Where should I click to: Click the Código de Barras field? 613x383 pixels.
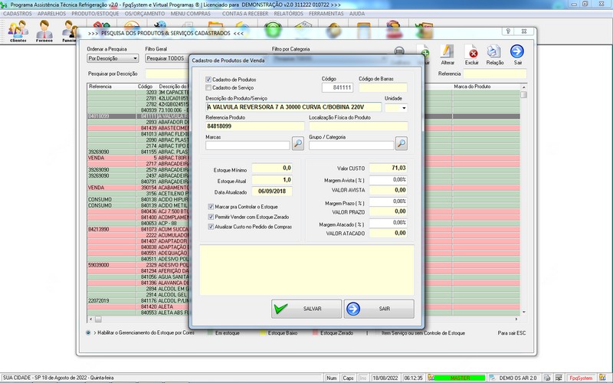coord(382,87)
